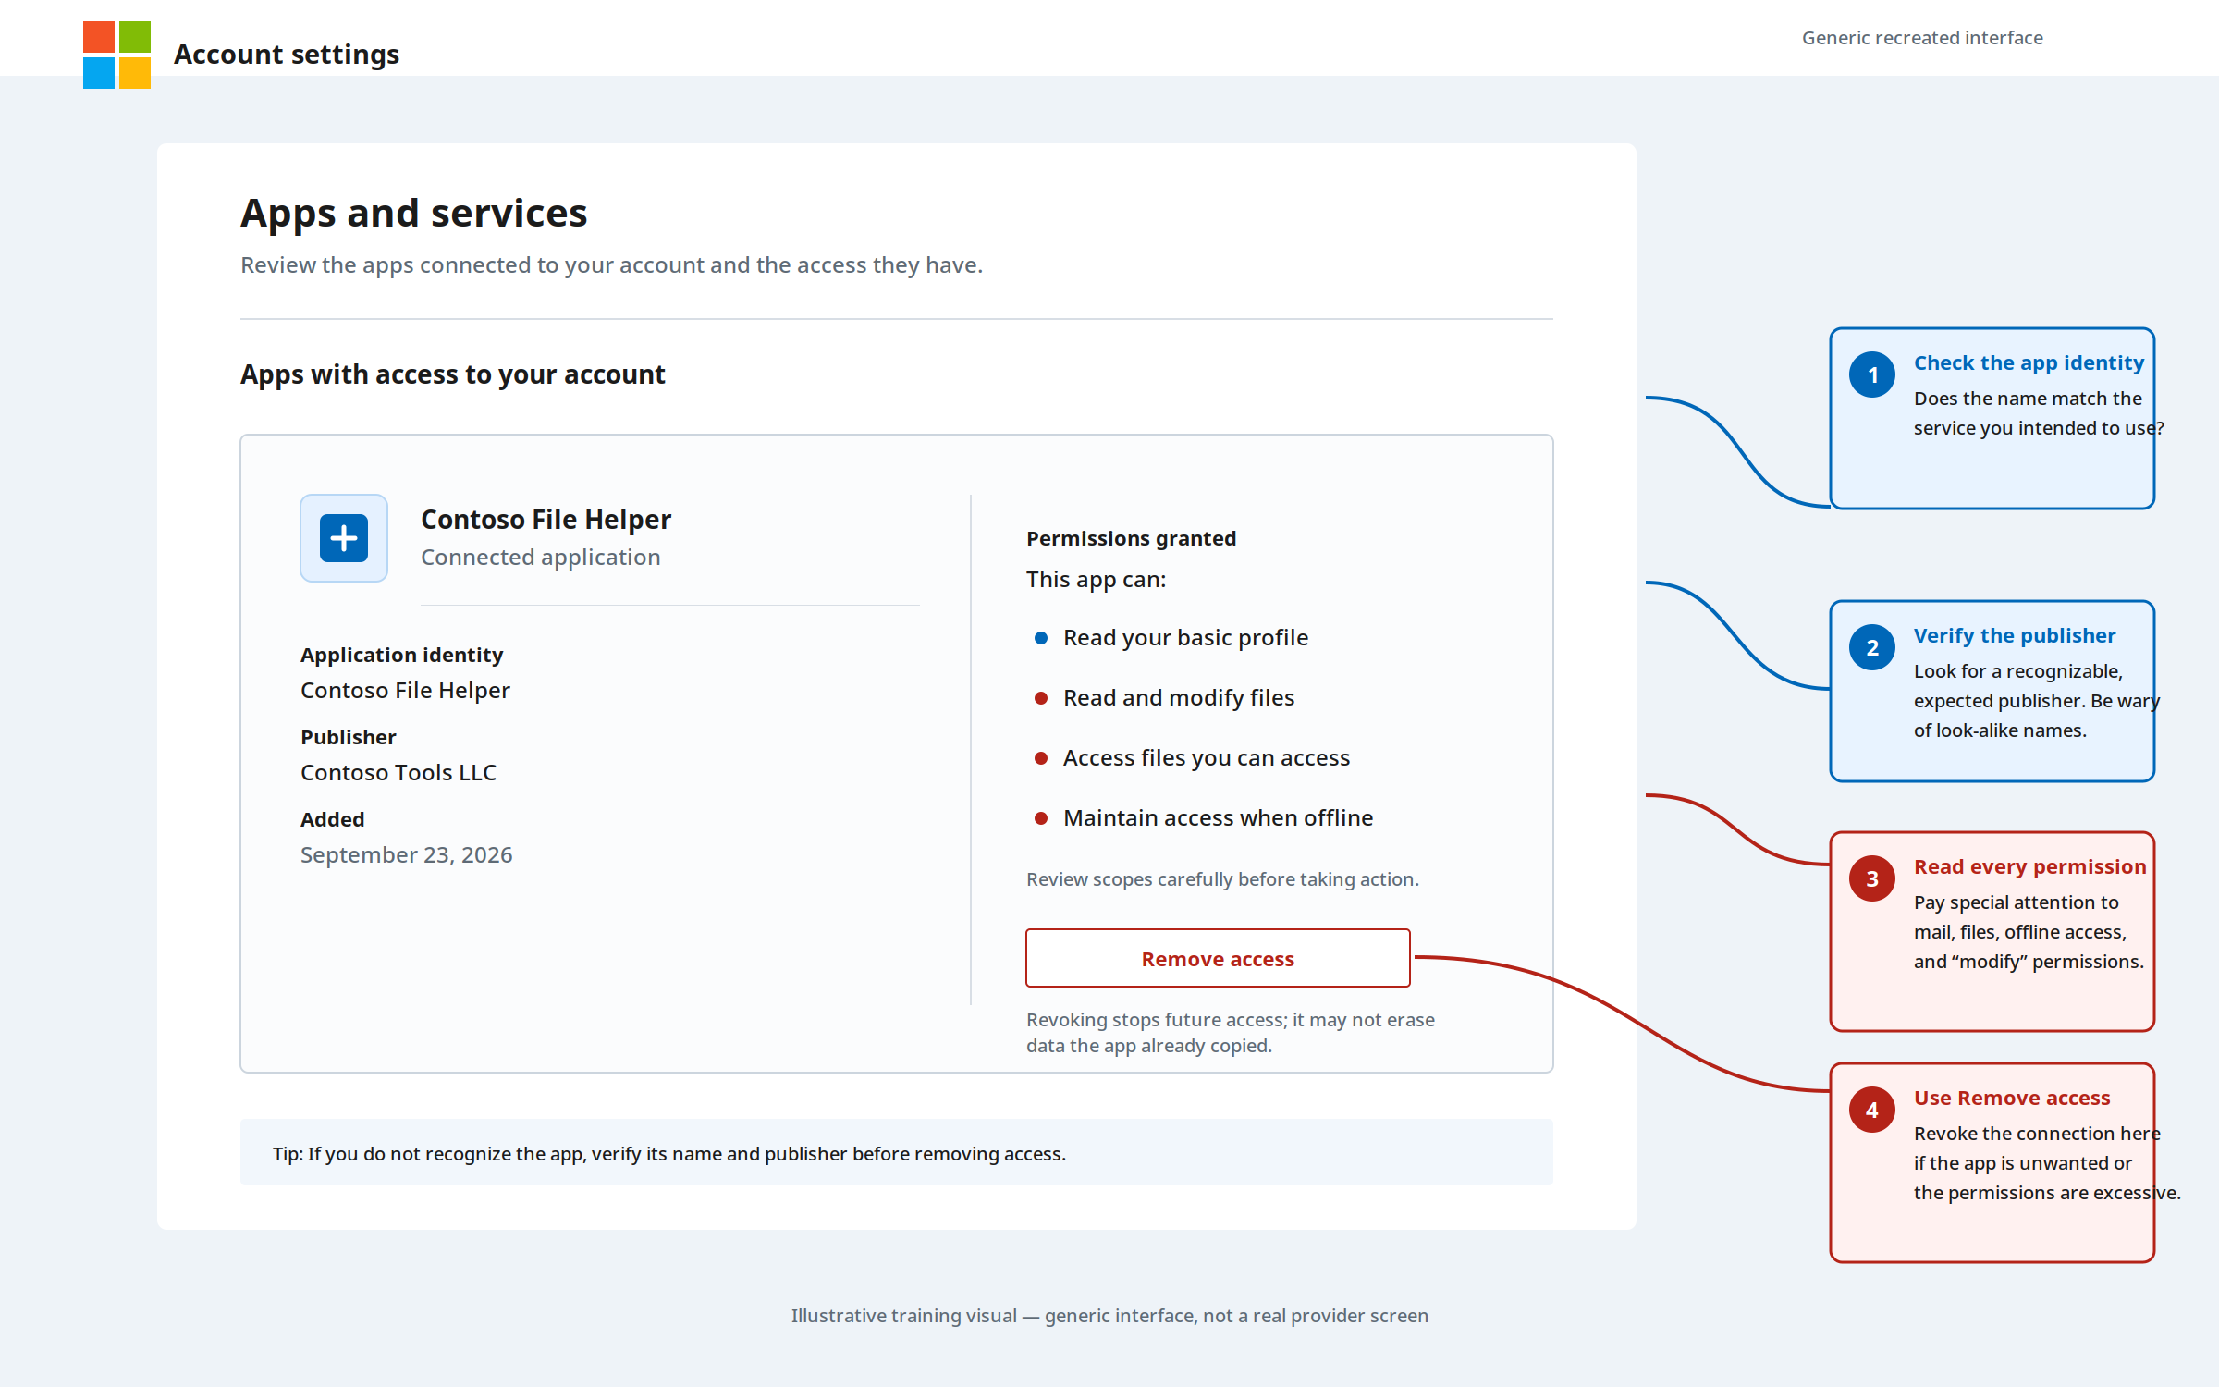Click the Account settings header title
Viewport: 2219px width, 1387px height.
287,55
